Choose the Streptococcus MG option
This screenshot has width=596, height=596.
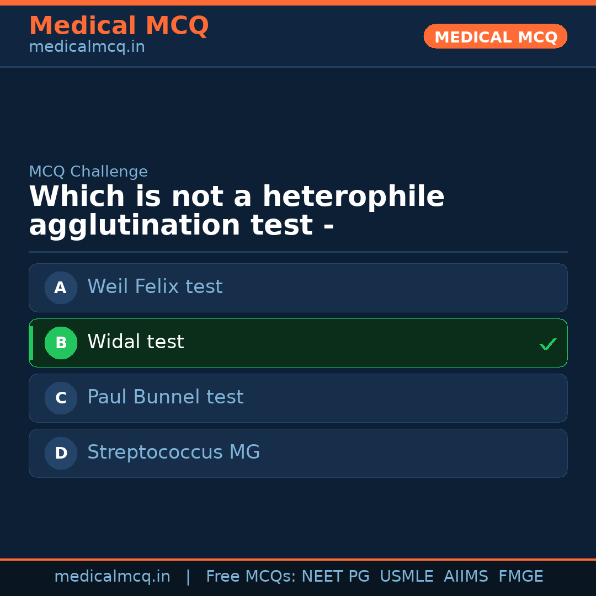[174, 453]
